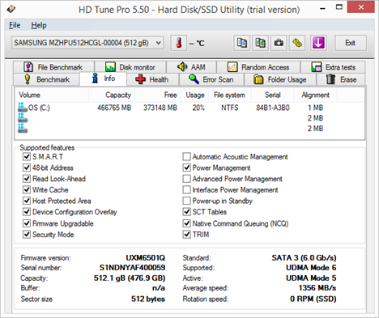
Task: Open the Health tab
Action: [x=152, y=79]
